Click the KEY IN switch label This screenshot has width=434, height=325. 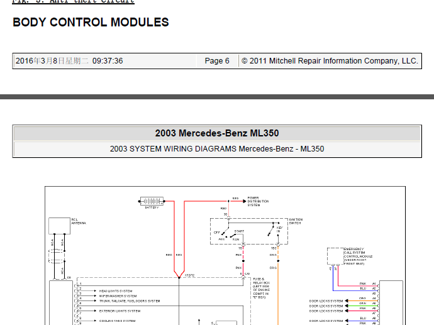click(279, 229)
